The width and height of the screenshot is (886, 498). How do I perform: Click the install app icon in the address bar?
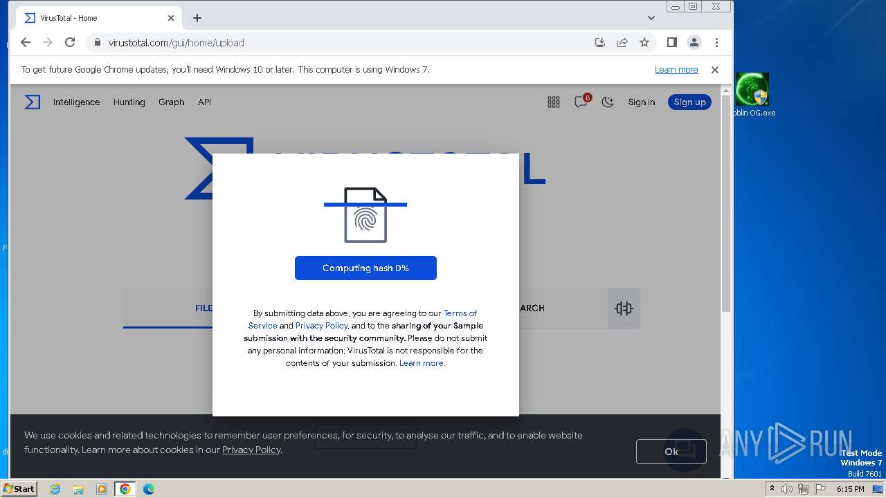600,42
